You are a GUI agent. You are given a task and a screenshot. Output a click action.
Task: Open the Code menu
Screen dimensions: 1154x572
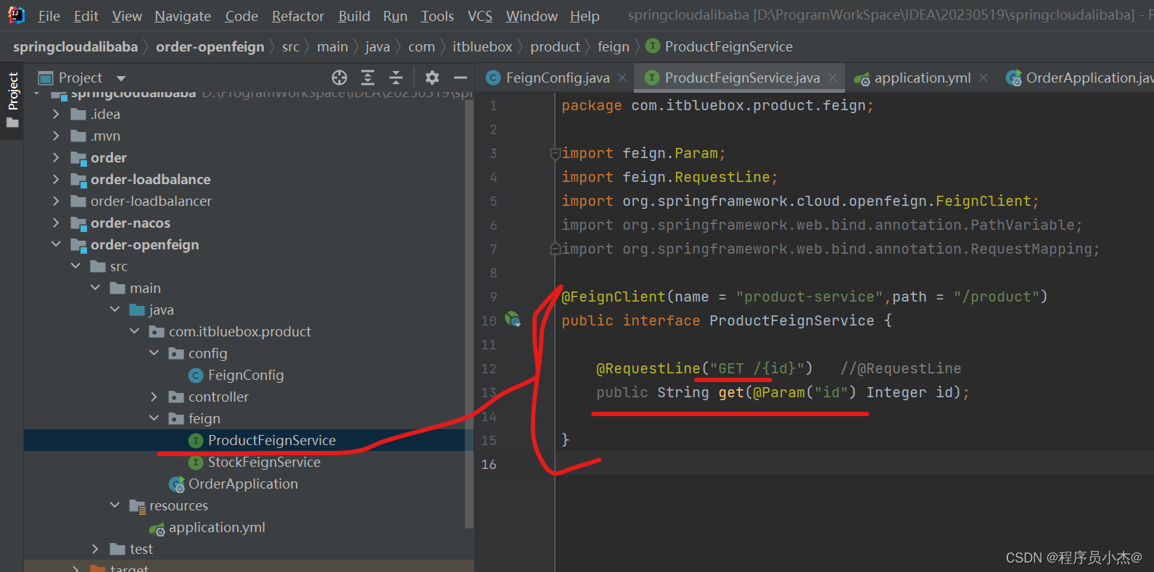click(x=242, y=16)
